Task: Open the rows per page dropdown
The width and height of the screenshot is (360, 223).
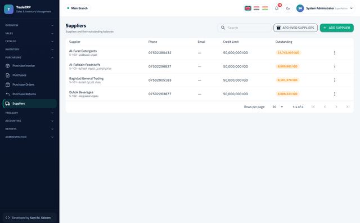Action: (277, 107)
